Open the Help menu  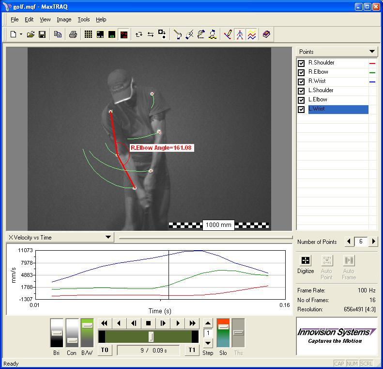pos(101,19)
